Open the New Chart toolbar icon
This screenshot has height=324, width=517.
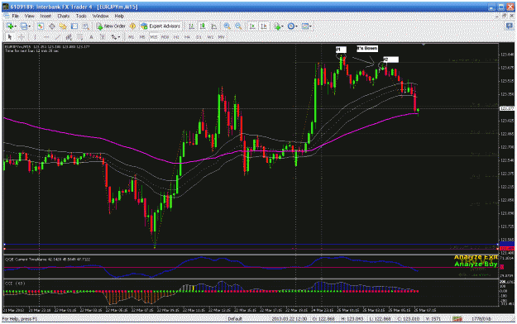pyautogui.click(x=10, y=26)
